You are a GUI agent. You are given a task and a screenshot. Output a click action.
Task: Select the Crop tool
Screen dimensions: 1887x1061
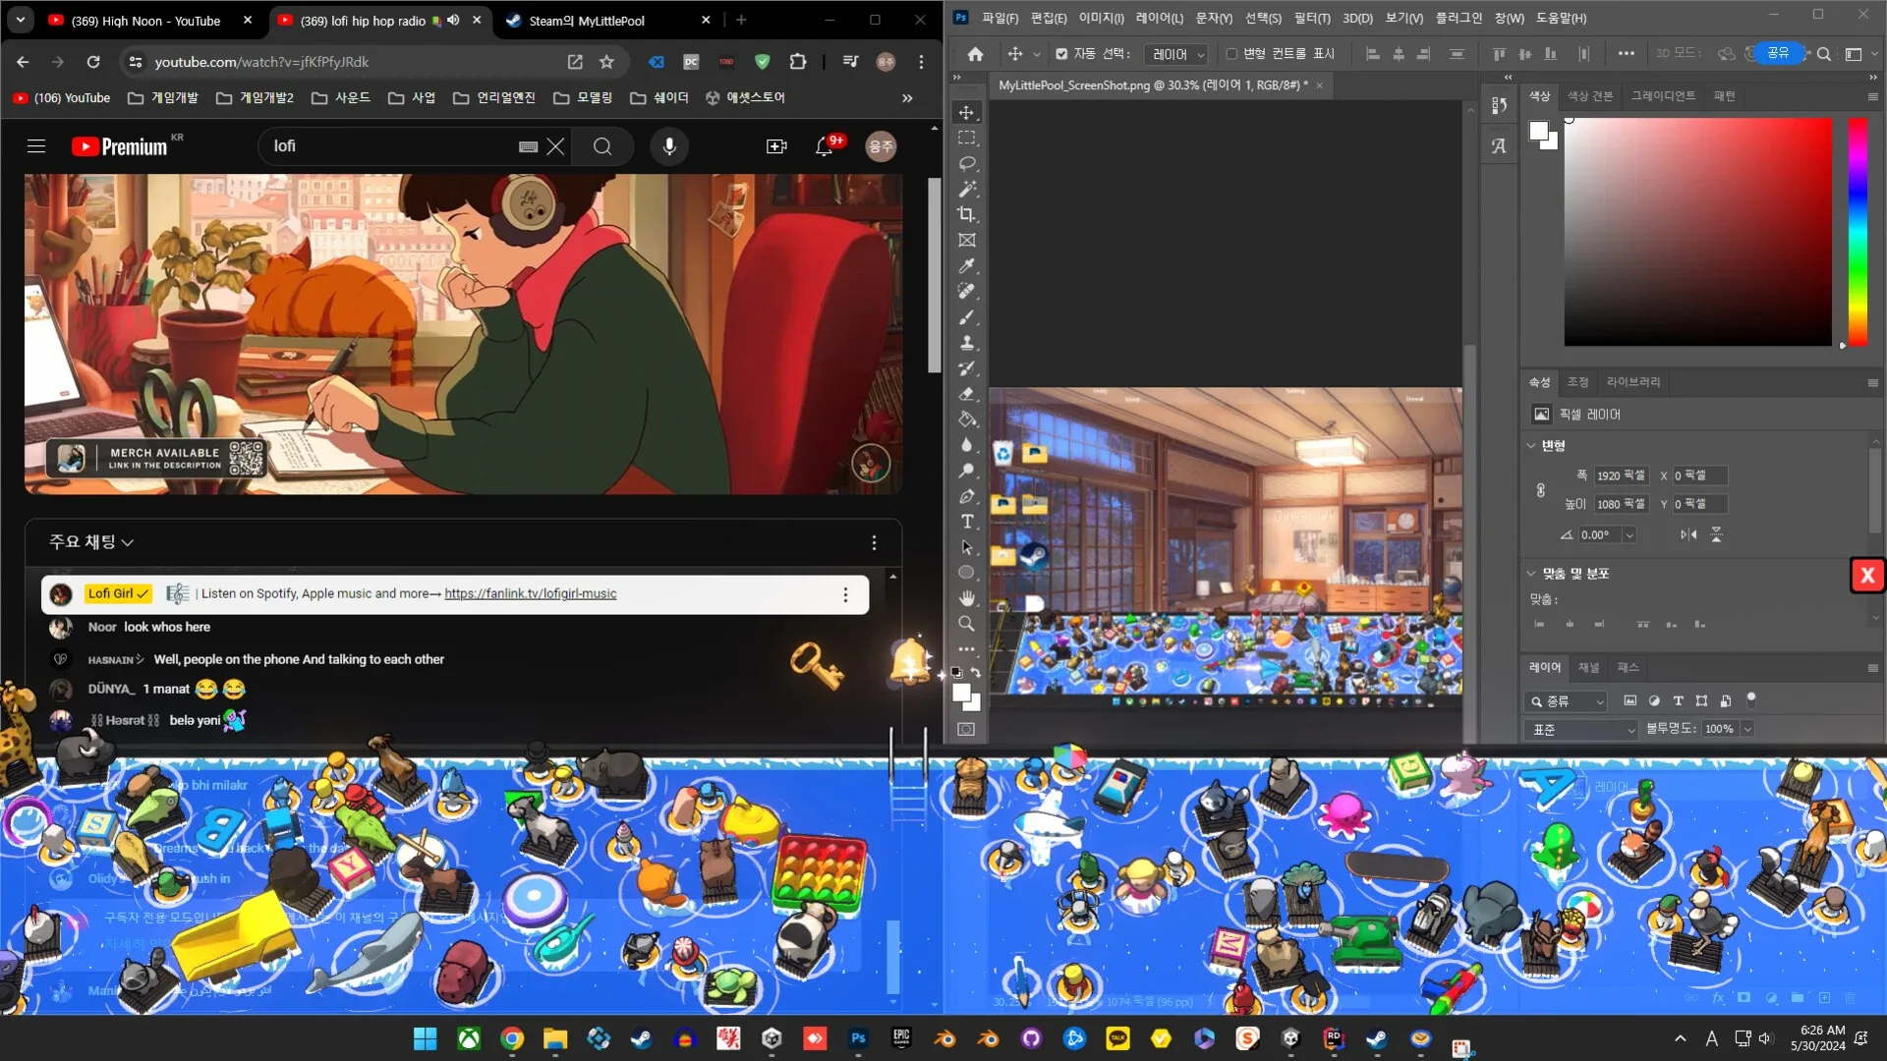click(966, 214)
